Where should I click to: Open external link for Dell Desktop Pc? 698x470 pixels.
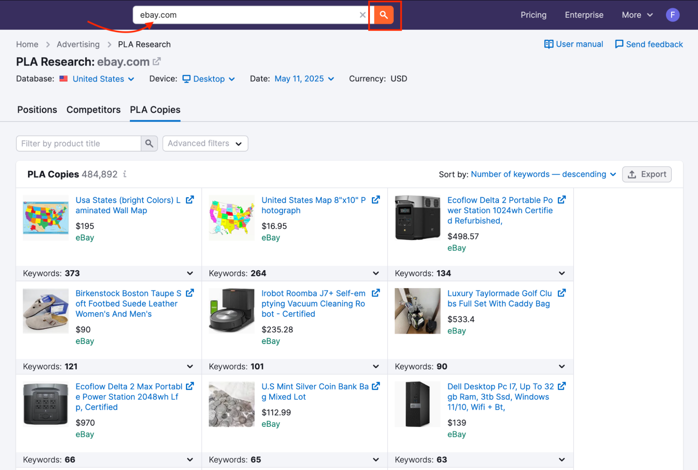pyautogui.click(x=561, y=386)
